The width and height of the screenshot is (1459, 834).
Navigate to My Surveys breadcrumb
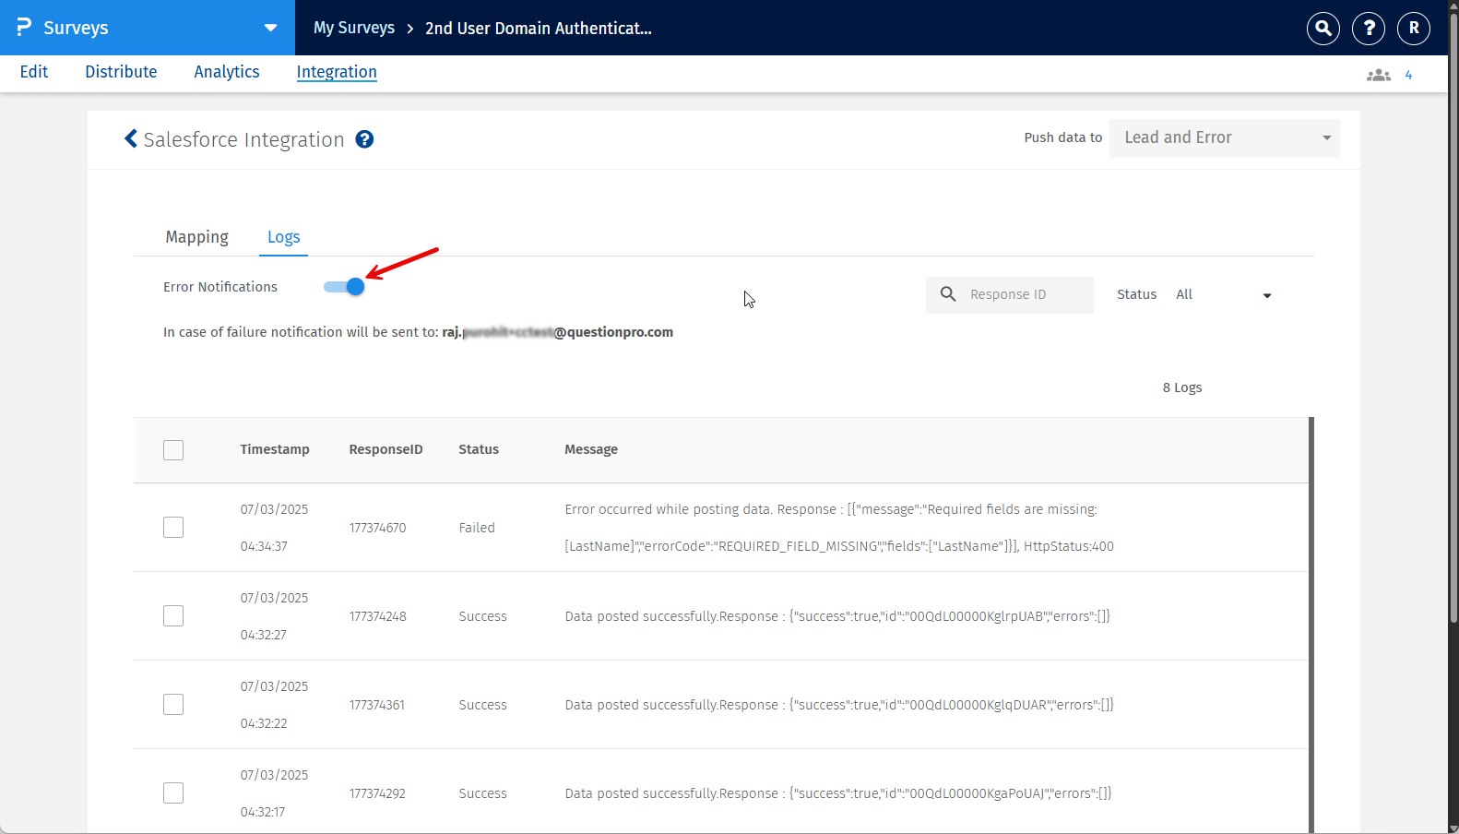(x=353, y=29)
